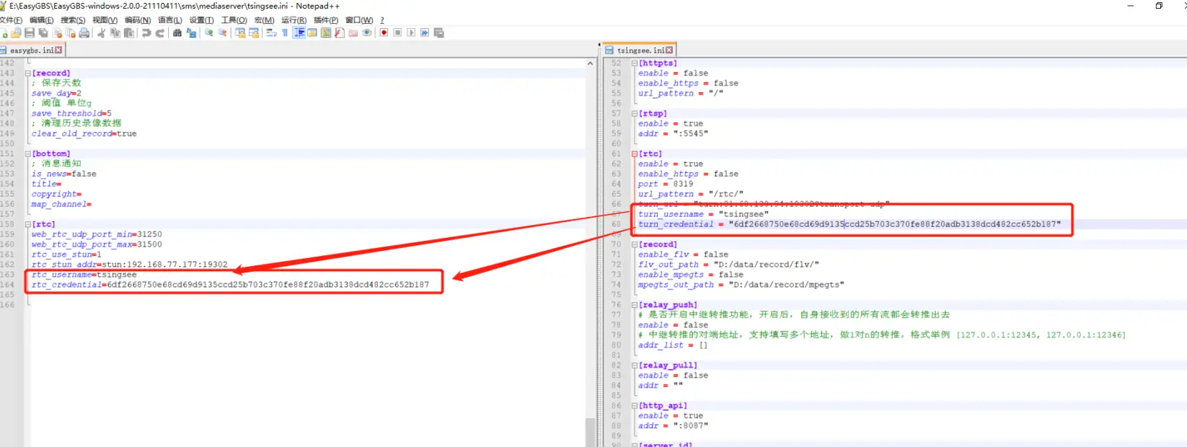The width and height of the screenshot is (1187, 447).
Task: Close the easygbs.ini tab
Action: click(x=58, y=50)
